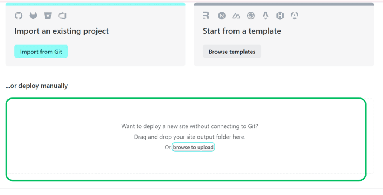383x195 pixels.
Task: Click the 'Want to deploy a new site' text
Action: click(190, 126)
